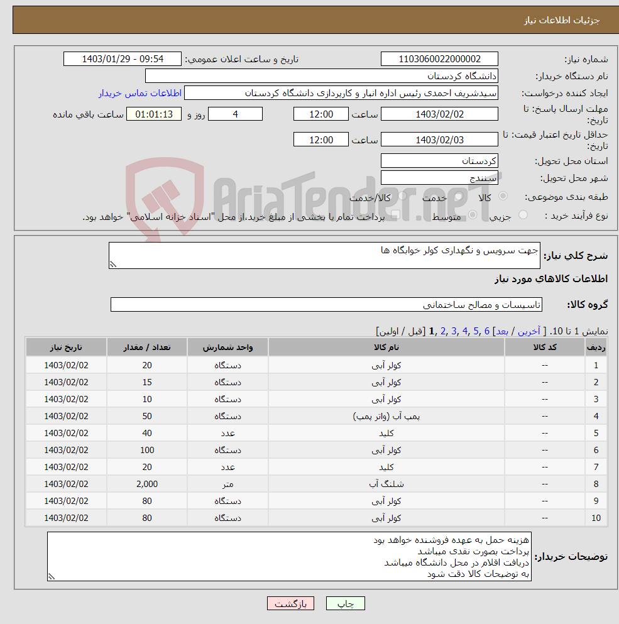Go to page 3 of items

click(x=454, y=331)
